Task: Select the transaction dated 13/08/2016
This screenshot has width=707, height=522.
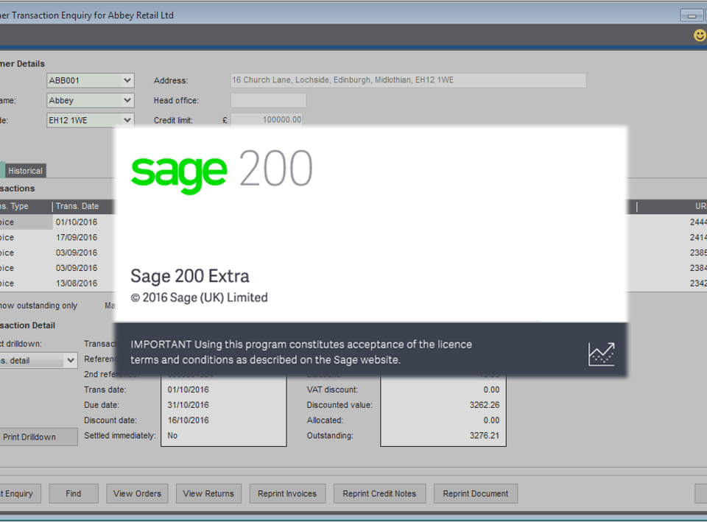Action: pyautogui.click(x=77, y=283)
